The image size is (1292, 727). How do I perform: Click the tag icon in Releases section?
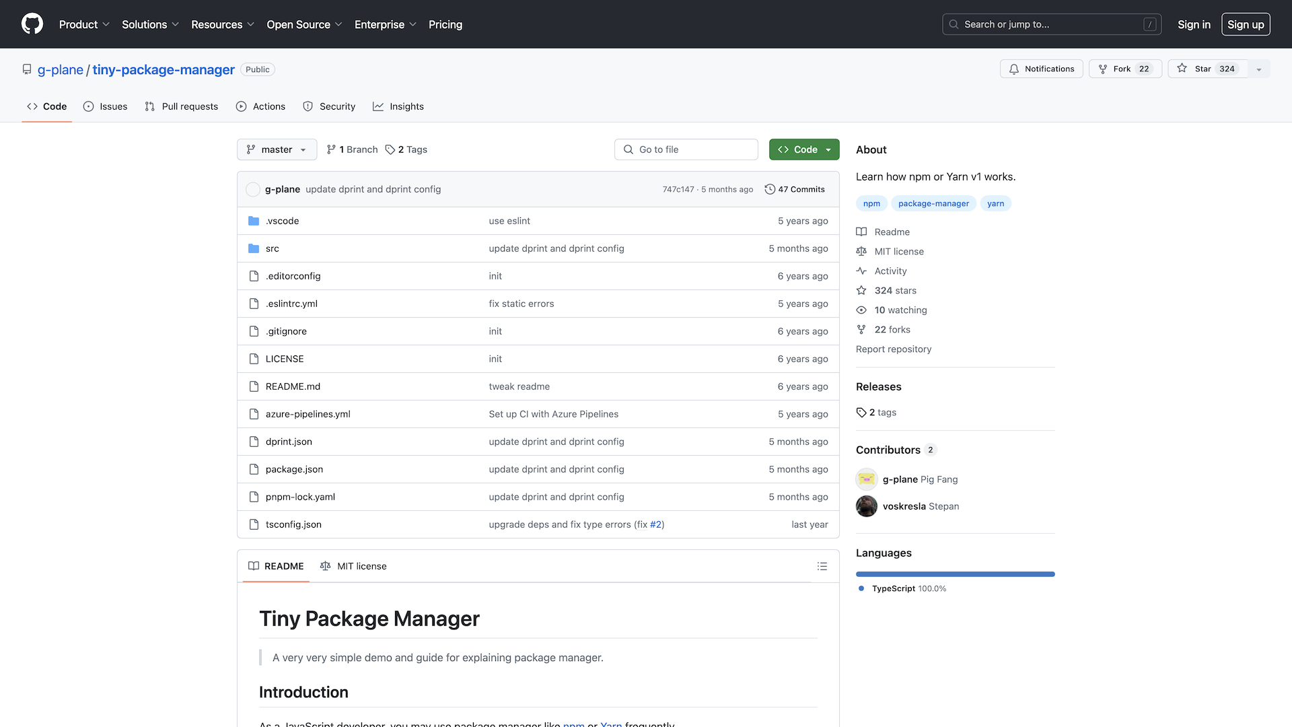click(861, 412)
